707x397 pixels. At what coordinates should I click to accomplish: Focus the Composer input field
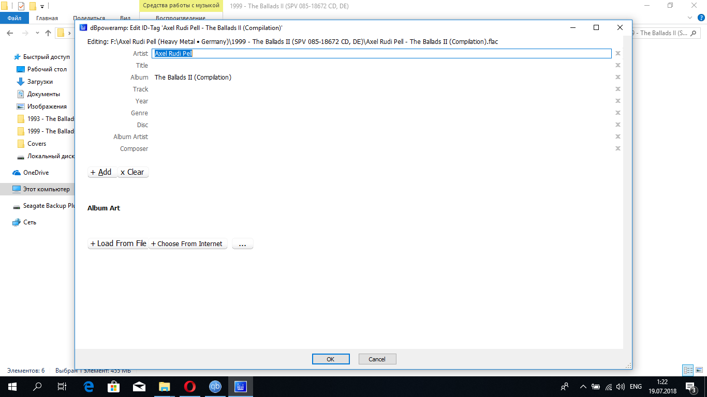point(382,148)
